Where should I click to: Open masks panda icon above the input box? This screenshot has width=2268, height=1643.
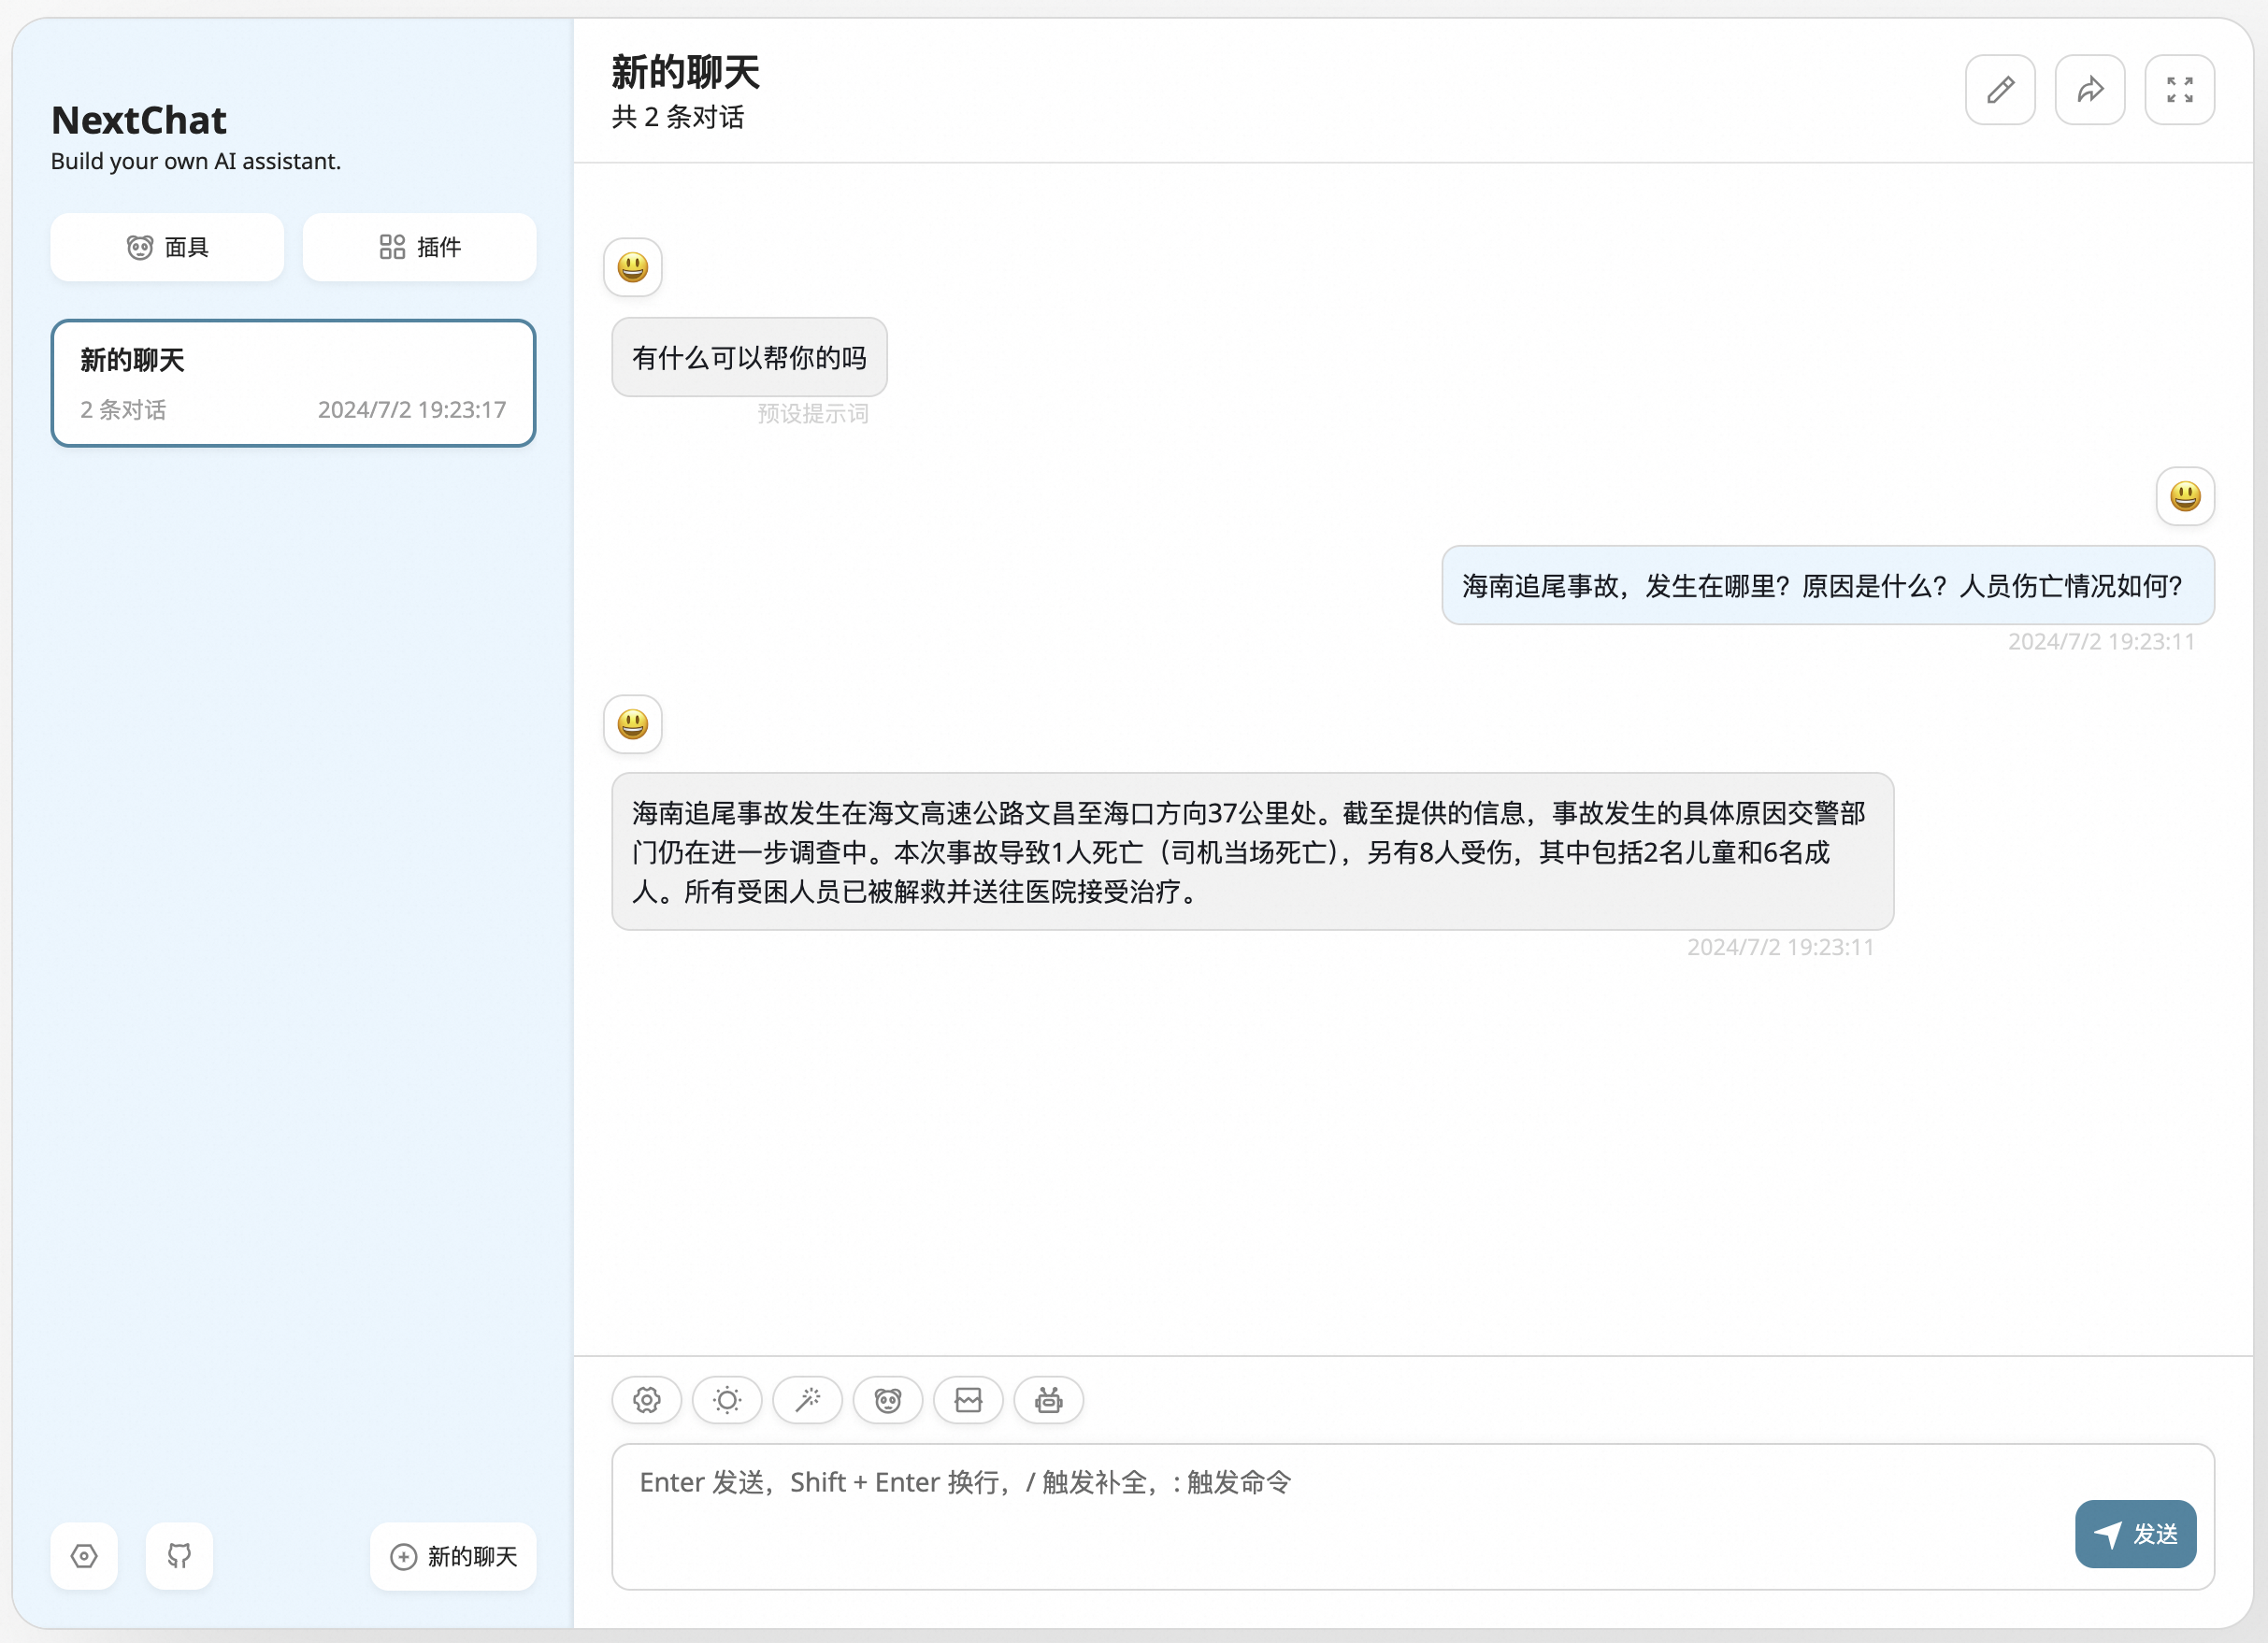point(888,1400)
